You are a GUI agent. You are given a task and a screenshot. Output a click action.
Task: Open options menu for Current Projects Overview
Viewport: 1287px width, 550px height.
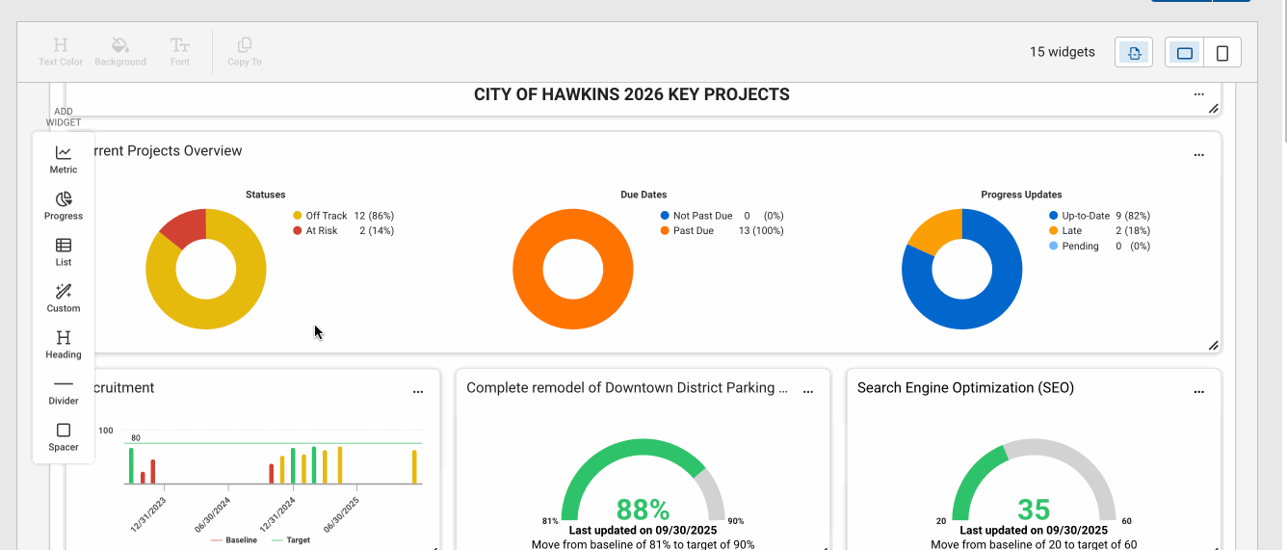click(x=1199, y=155)
